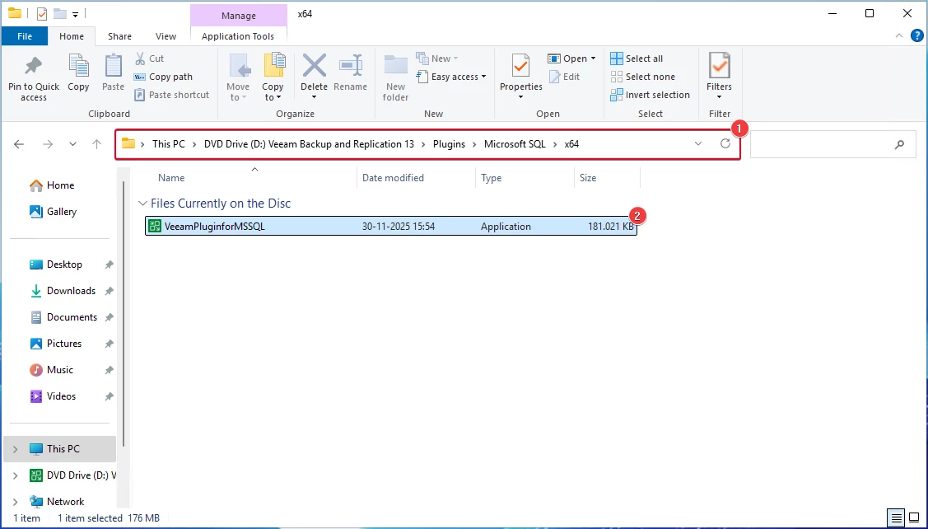This screenshot has height=529, width=928.
Task: Click the Properties checkmark icon
Action: pyautogui.click(x=520, y=65)
